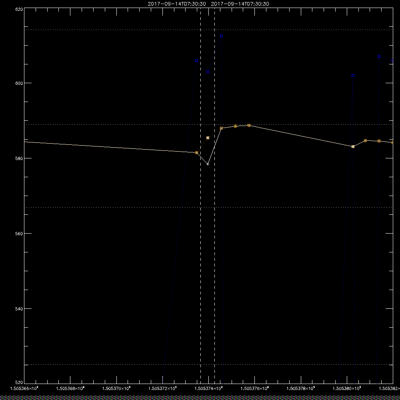Click the 1.505366×10⁹ x-axis label
Image resolution: width=400 pixels, height=400 pixels.
click(x=24, y=388)
